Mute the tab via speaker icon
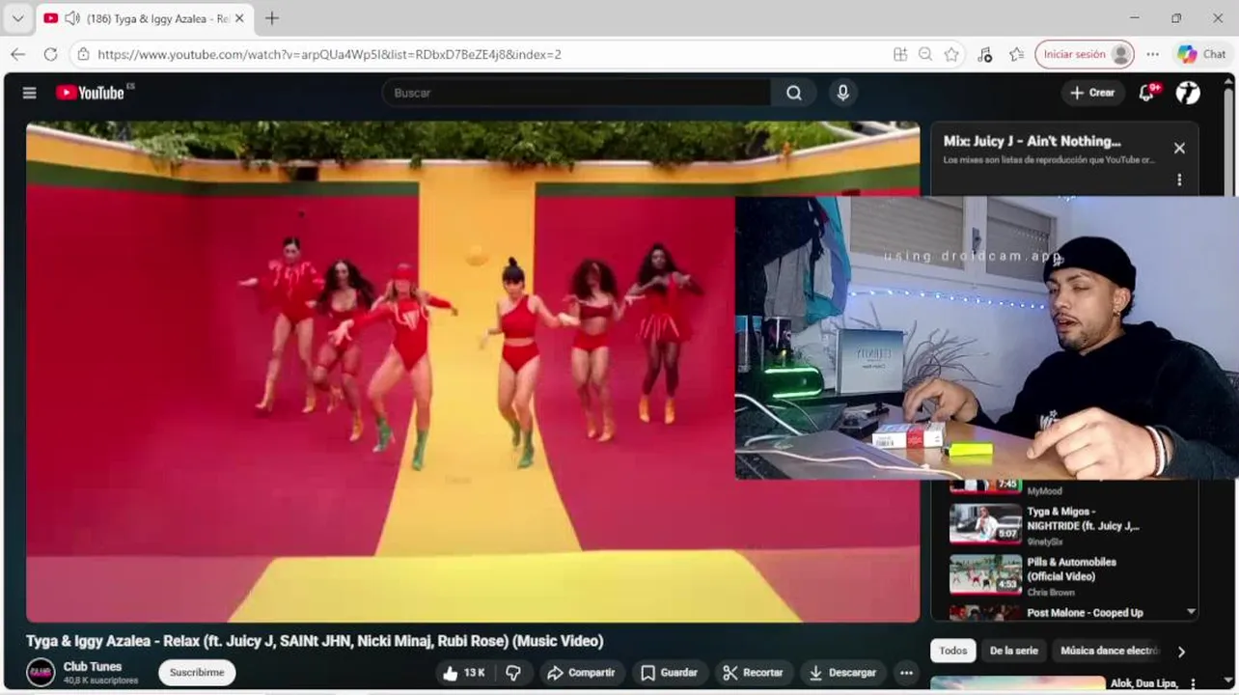Image resolution: width=1239 pixels, height=695 pixels. click(x=71, y=18)
